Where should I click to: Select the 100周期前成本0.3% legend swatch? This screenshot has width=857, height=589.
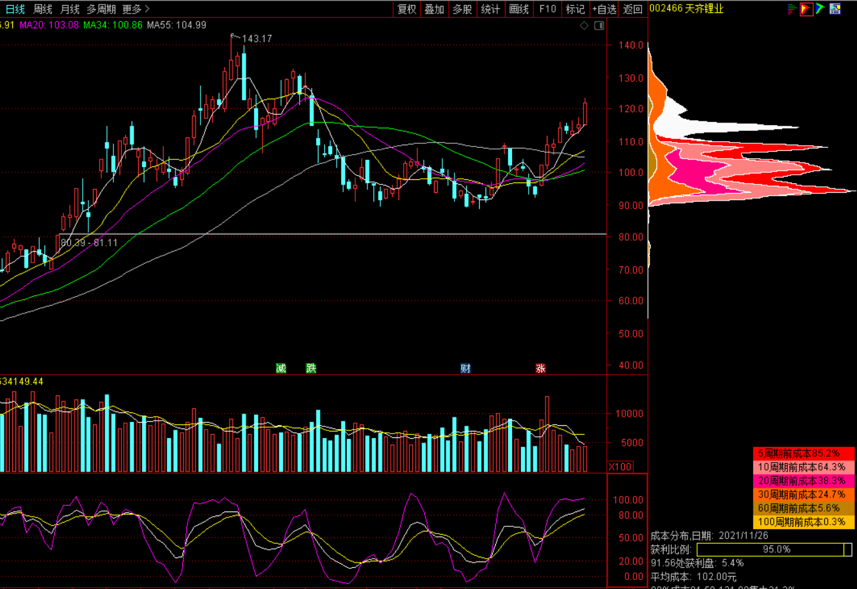pos(804,522)
